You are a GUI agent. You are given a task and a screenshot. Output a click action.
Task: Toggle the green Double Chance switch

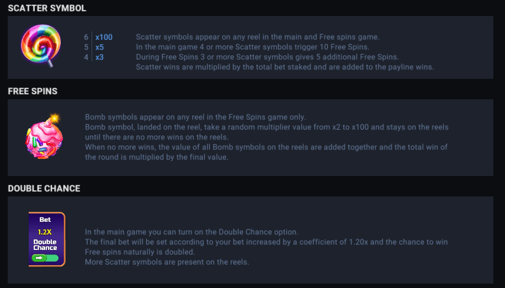46,258
